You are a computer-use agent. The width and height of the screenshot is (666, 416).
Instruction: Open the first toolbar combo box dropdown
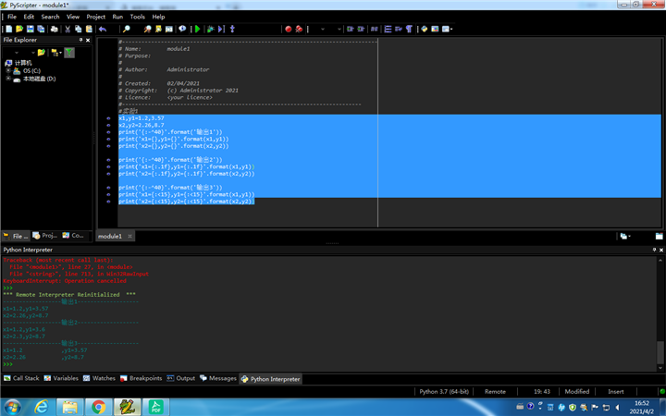pos(323,29)
